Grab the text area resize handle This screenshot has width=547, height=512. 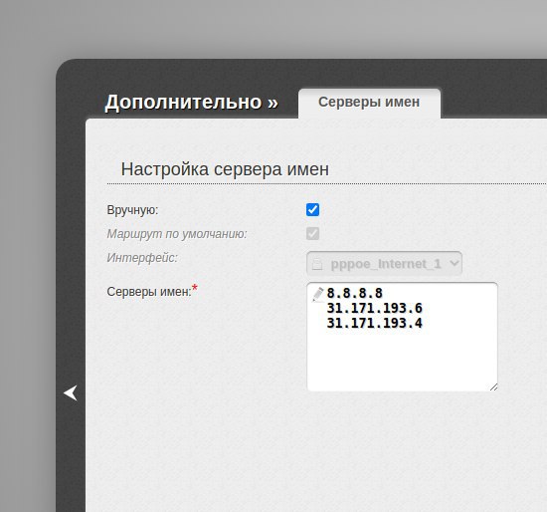click(493, 386)
